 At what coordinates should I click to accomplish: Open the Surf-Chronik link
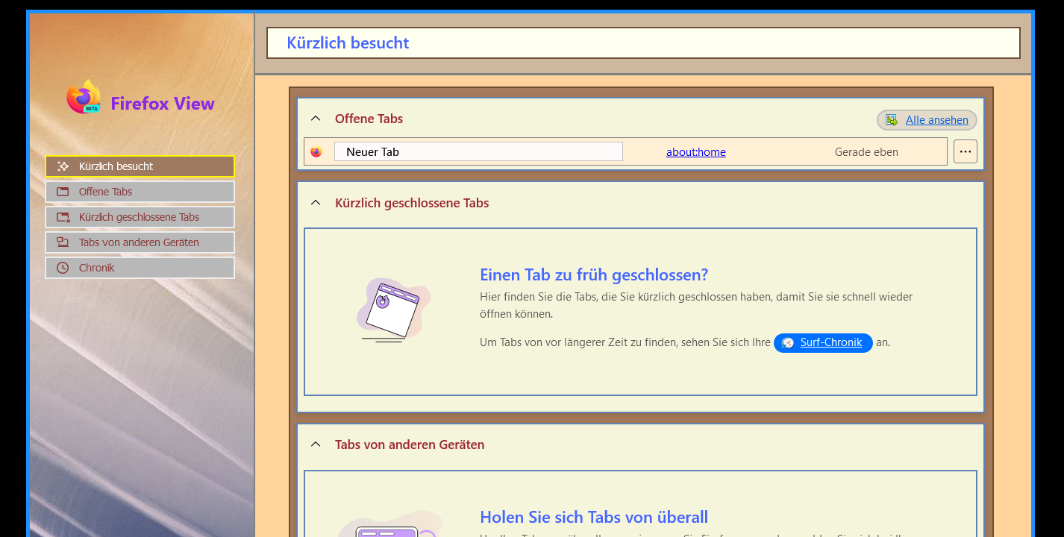tap(830, 342)
